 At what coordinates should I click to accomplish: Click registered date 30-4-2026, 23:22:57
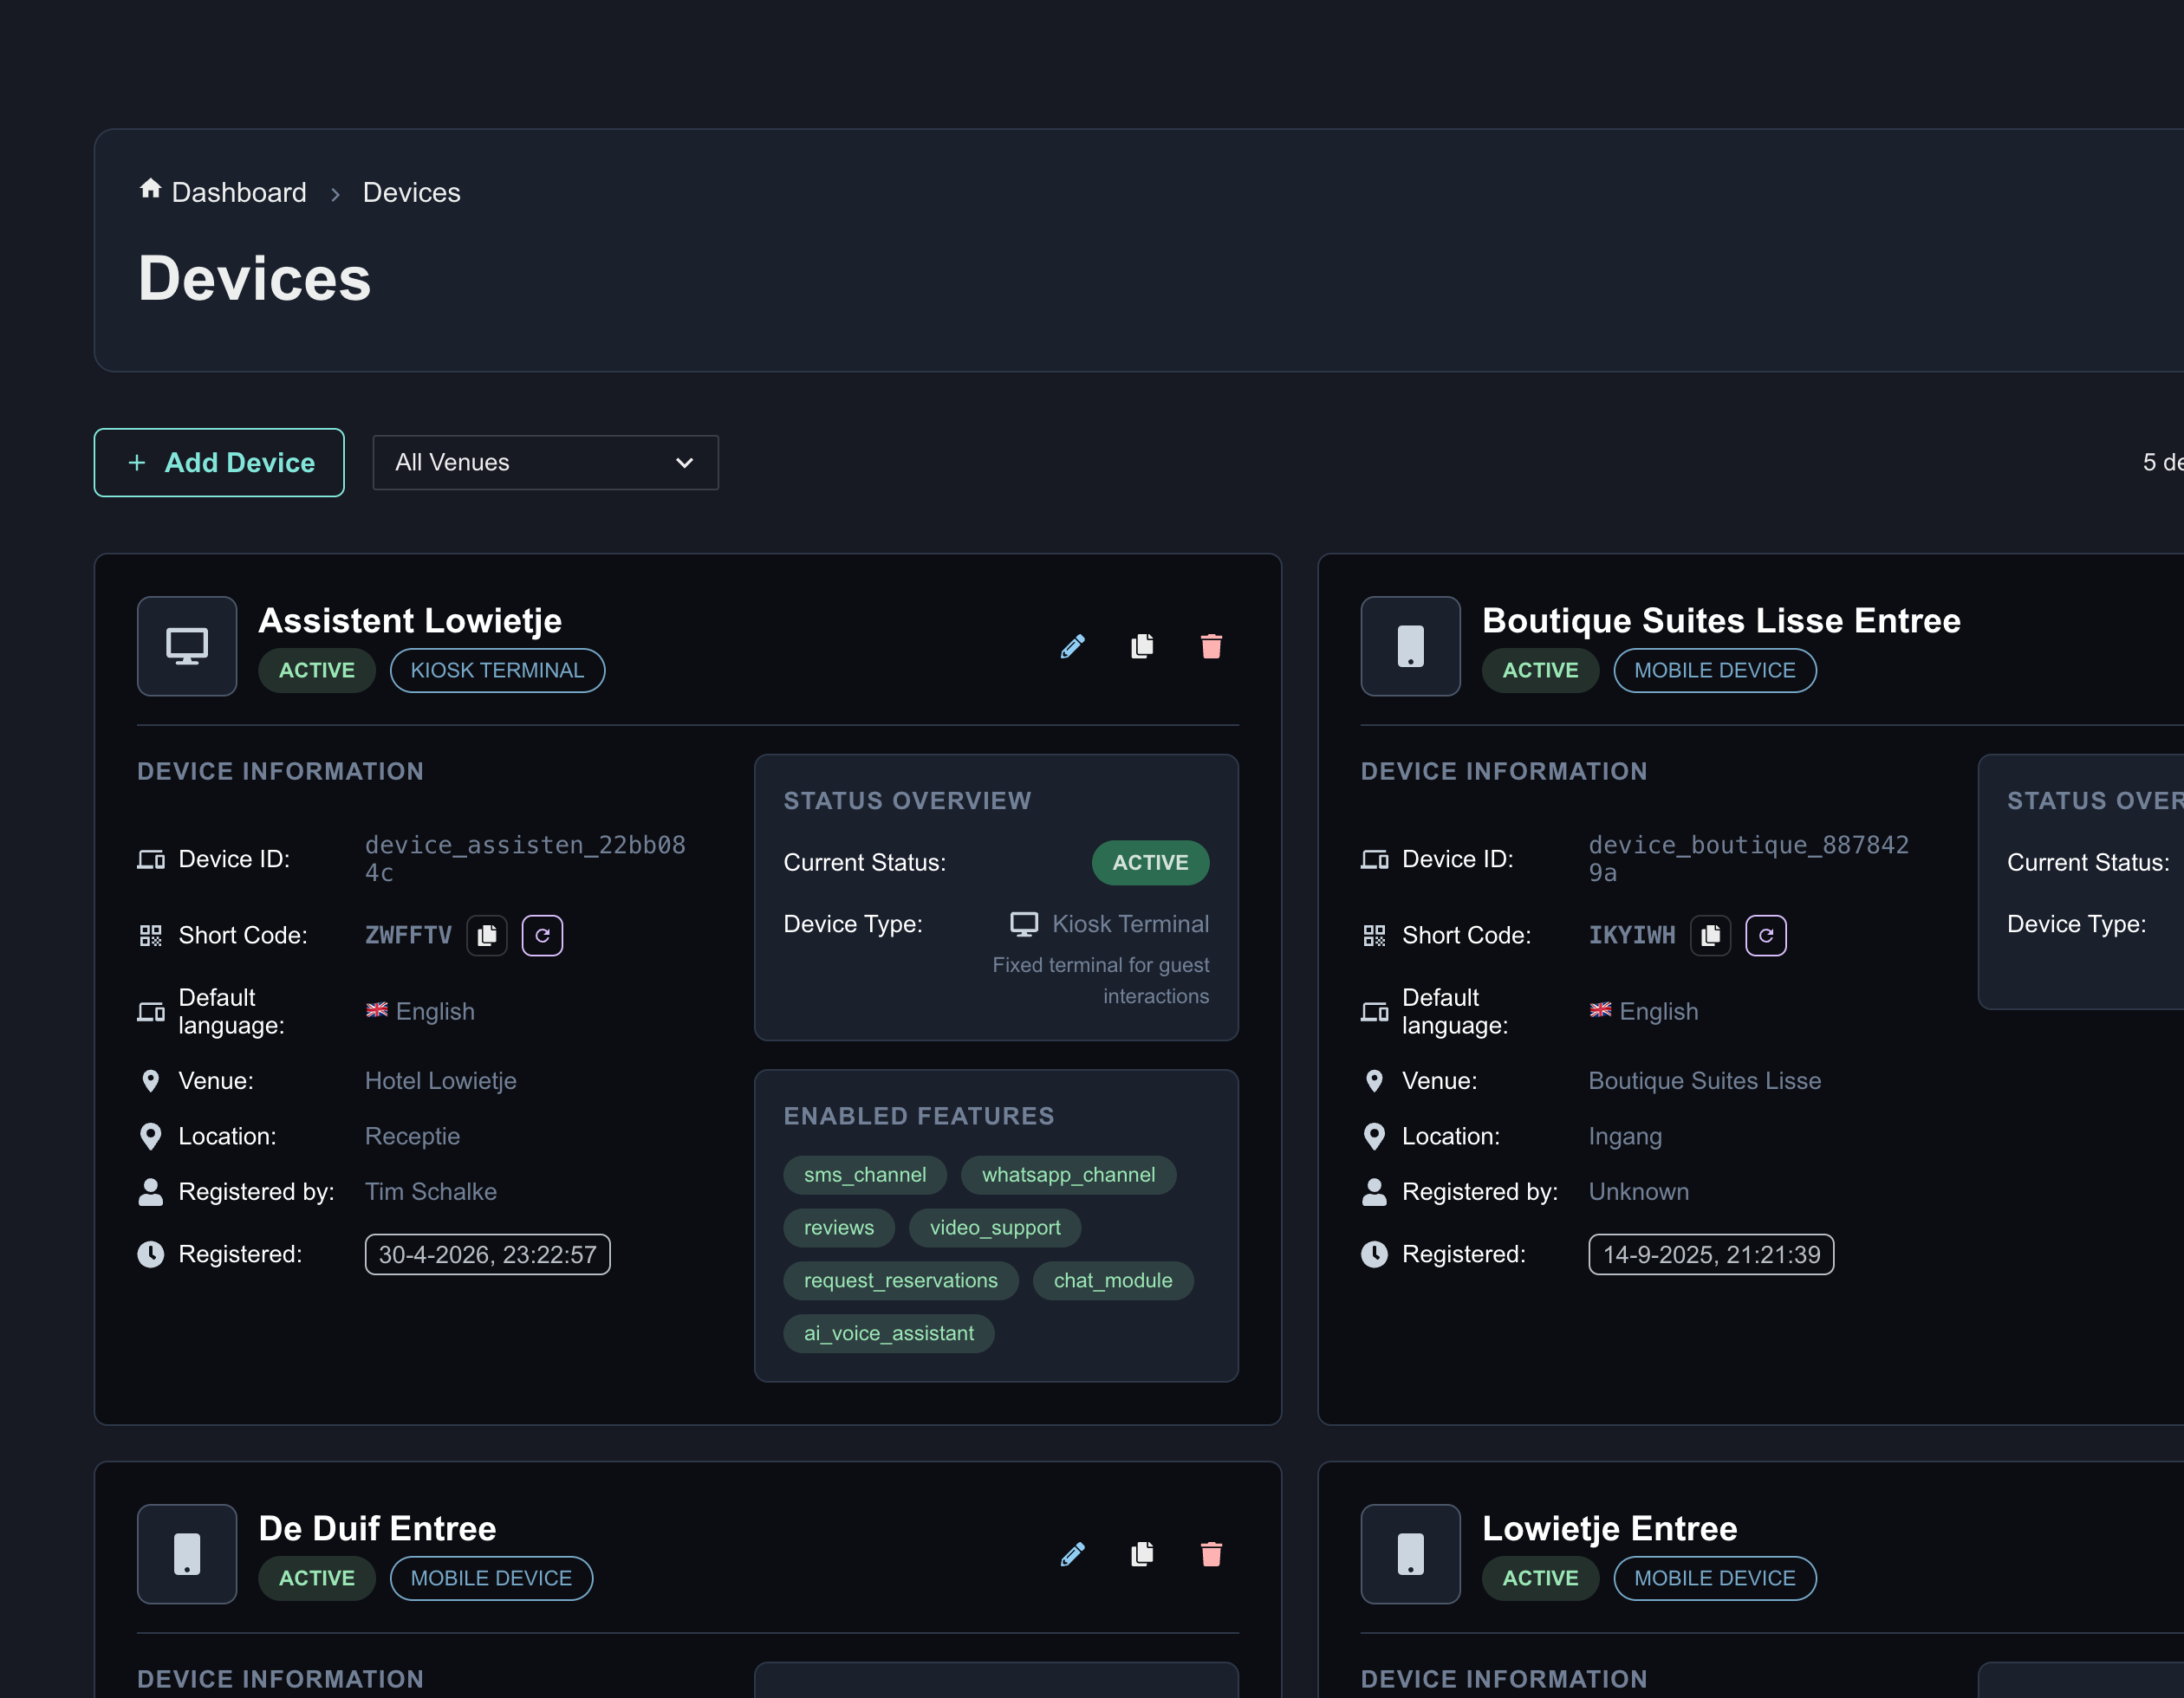(488, 1254)
